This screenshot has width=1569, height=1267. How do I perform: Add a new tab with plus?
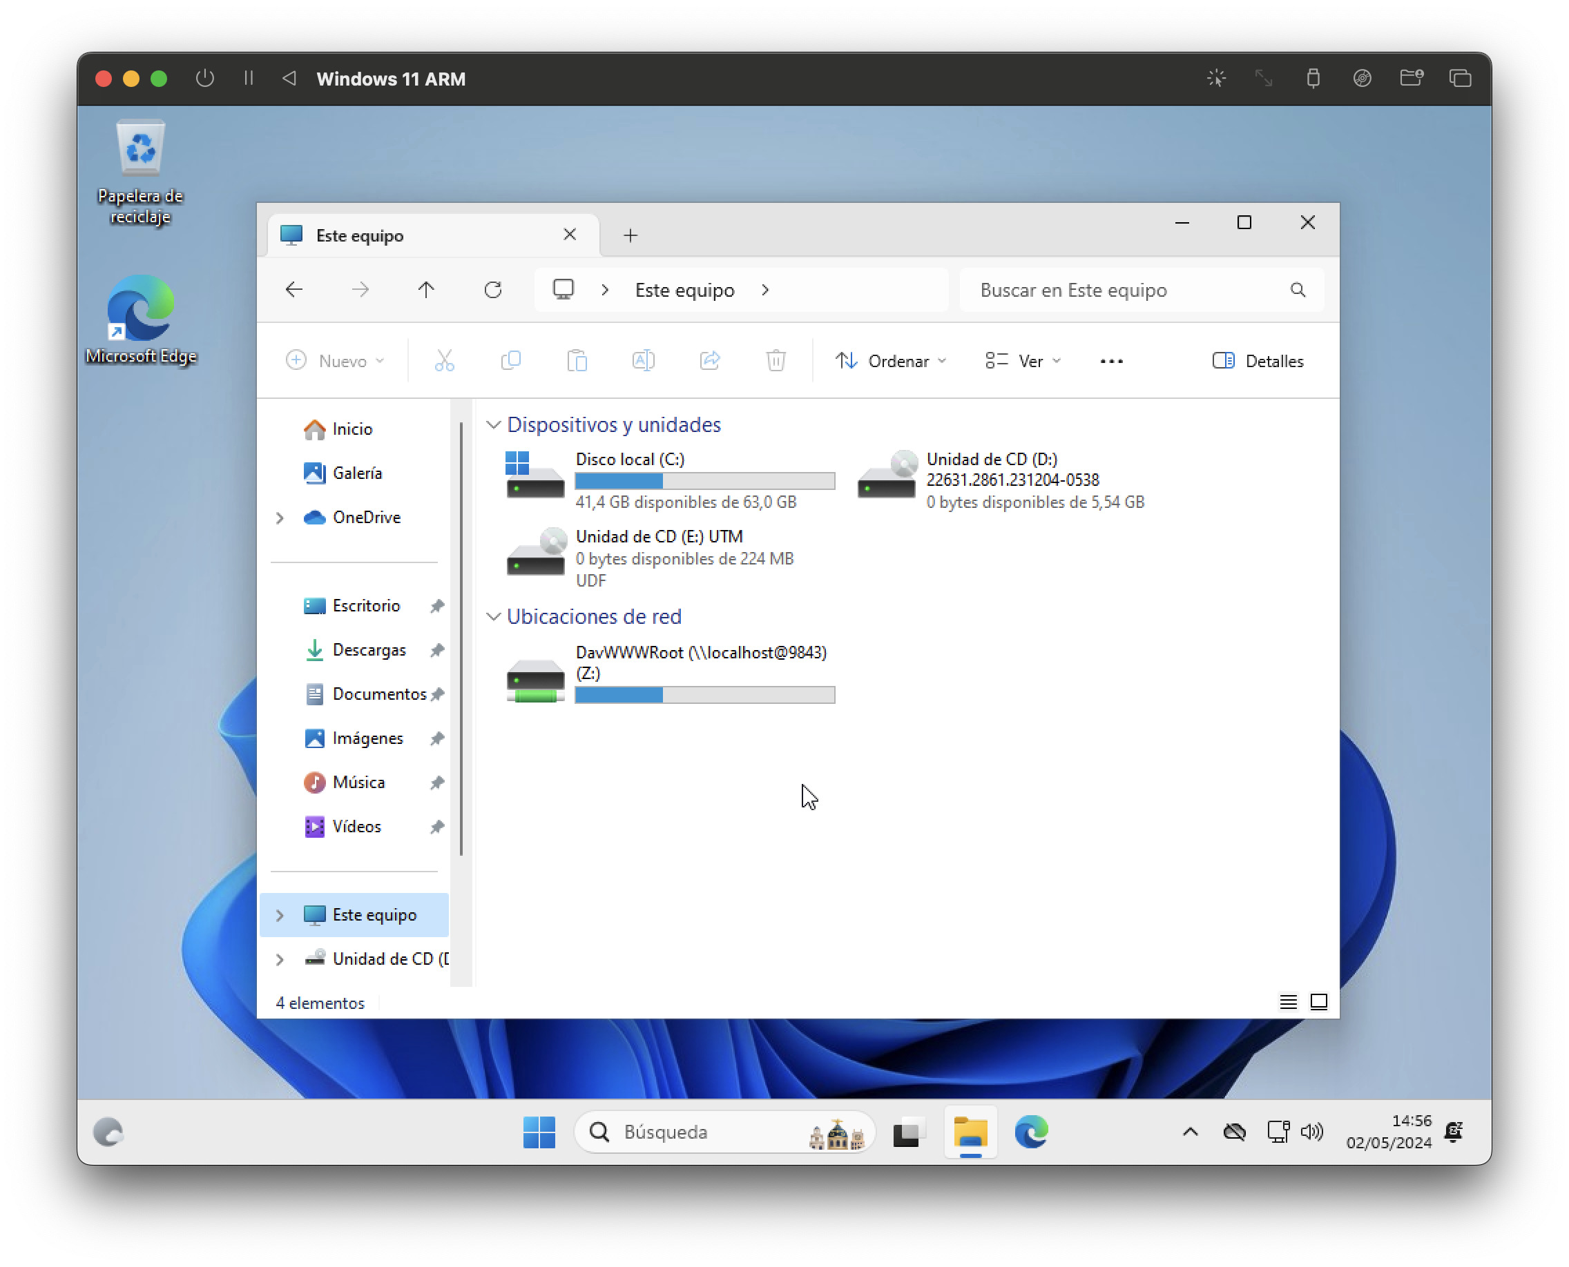631,235
